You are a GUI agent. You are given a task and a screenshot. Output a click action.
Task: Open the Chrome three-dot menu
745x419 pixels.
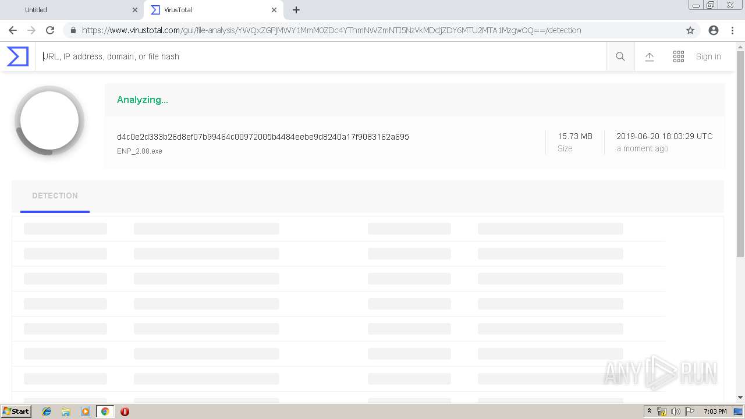click(x=732, y=30)
